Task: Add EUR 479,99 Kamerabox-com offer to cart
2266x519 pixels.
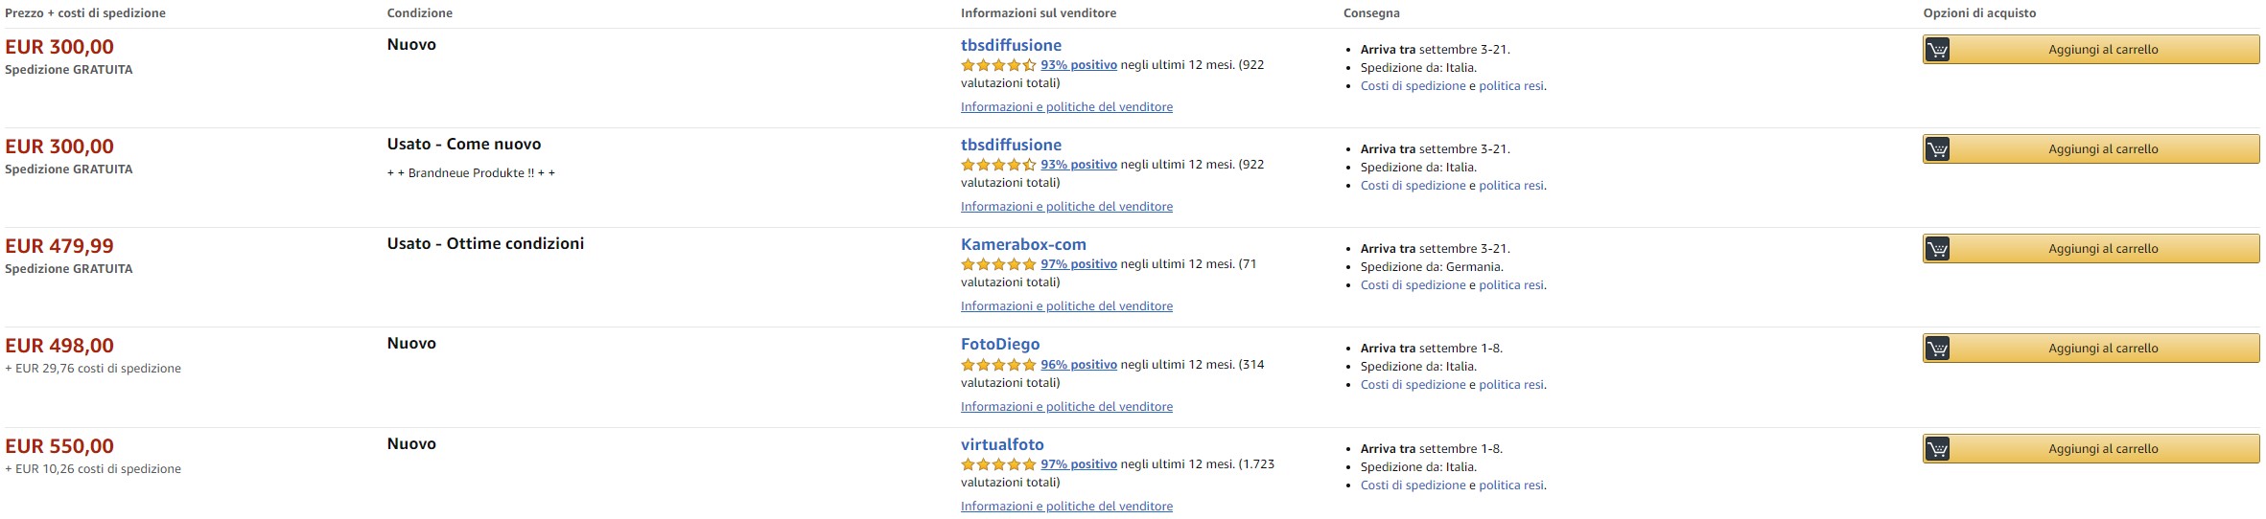Action: click(2102, 249)
